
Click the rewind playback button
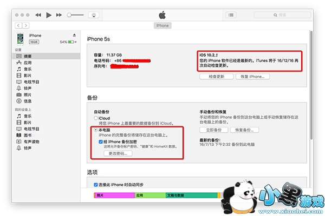[38, 15]
